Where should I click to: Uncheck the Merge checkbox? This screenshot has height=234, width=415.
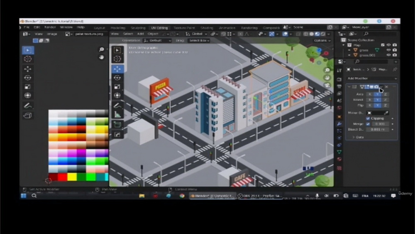pyautogui.click(x=368, y=124)
